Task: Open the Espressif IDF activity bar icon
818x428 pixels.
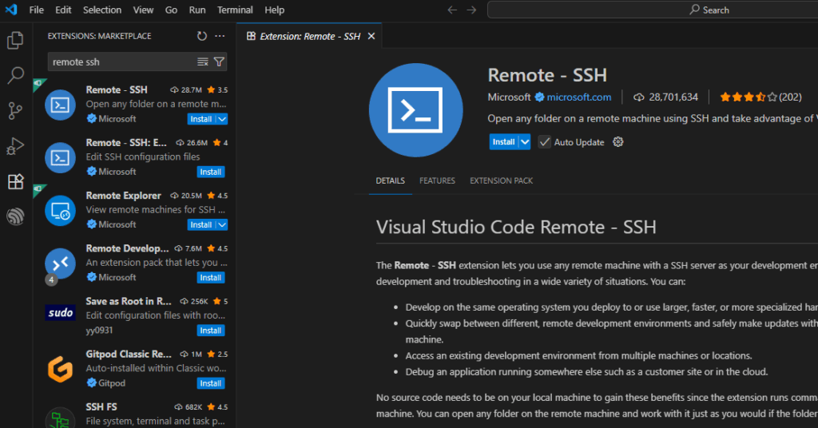Action: click(15, 216)
